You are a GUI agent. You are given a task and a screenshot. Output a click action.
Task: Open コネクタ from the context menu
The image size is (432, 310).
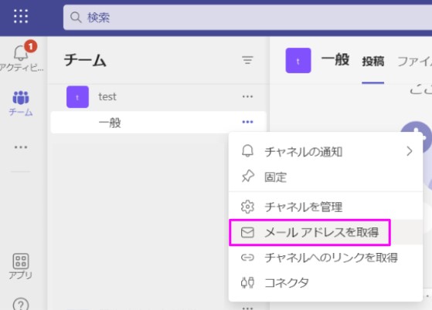(325, 282)
